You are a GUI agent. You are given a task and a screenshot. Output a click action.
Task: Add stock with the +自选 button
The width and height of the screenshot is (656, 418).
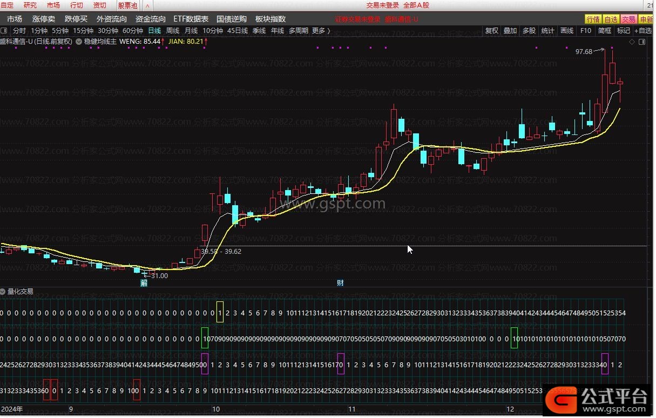tap(644, 31)
